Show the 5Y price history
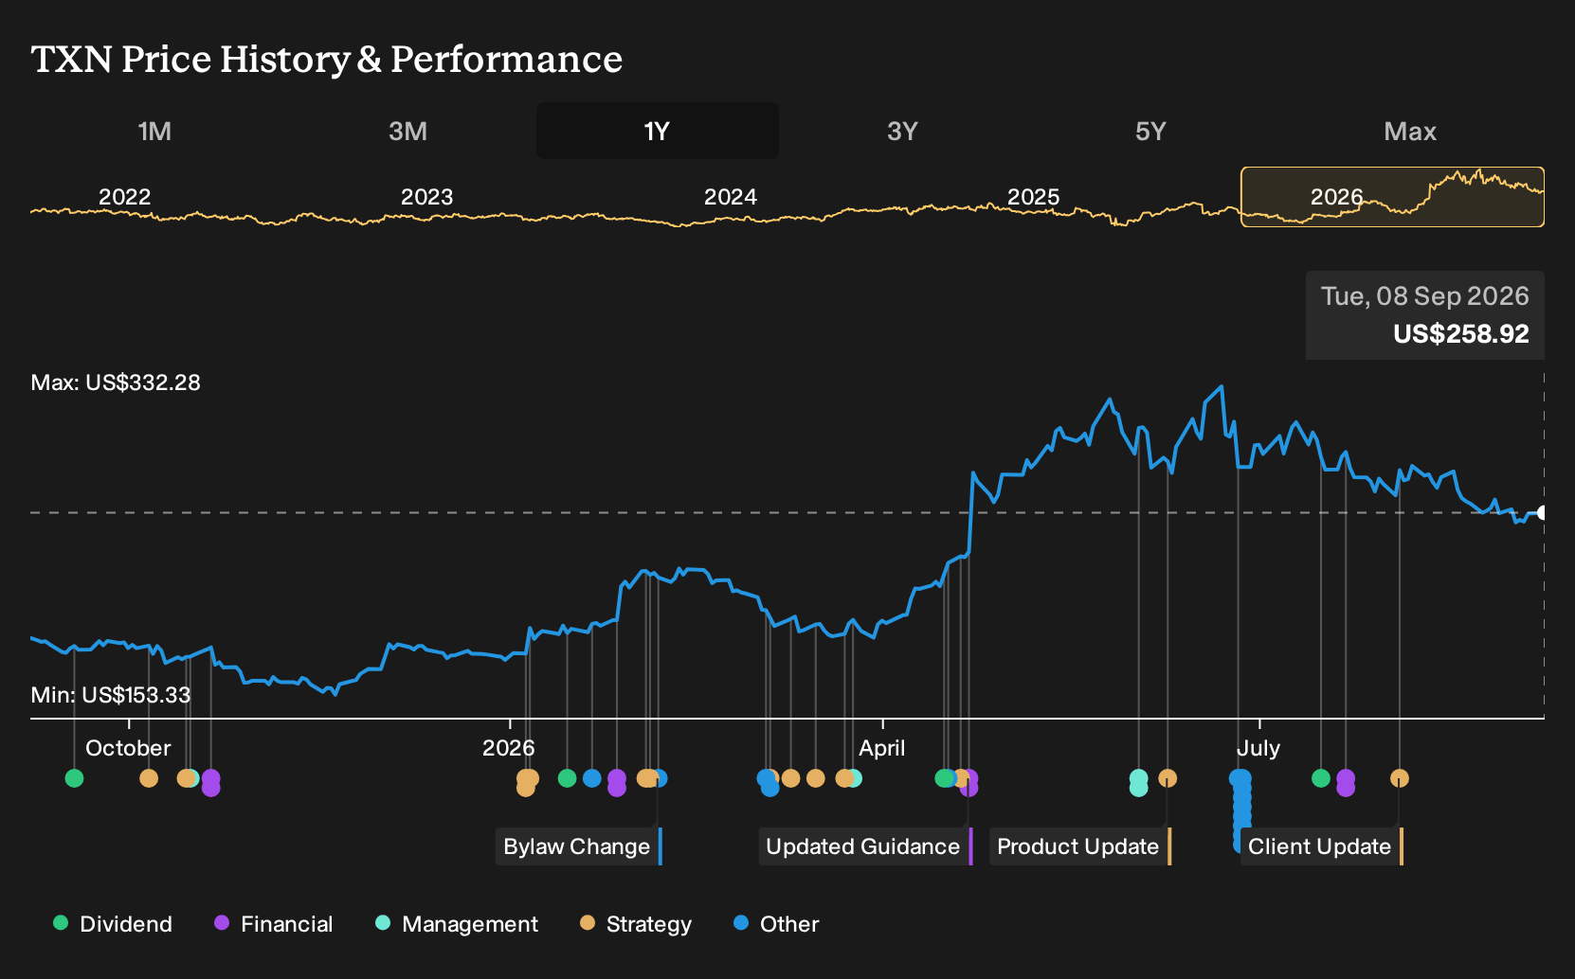1575x979 pixels. [1150, 132]
